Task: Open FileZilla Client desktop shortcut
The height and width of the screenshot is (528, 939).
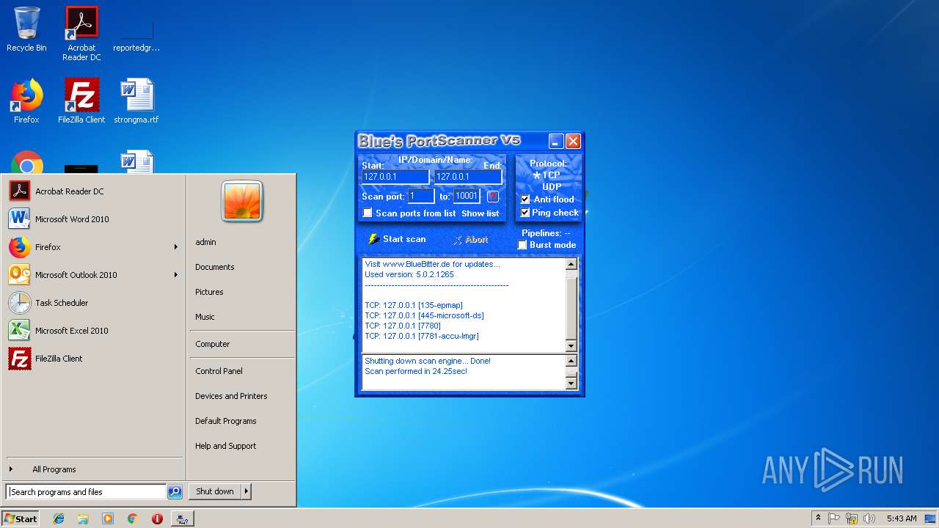Action: pos(81,101)
